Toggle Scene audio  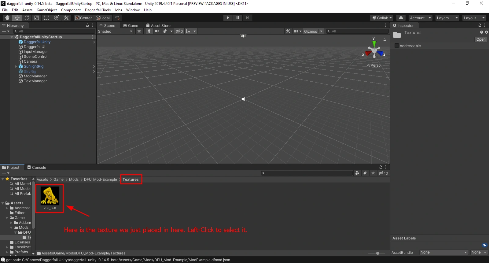pyautogui.click(x=157, y=31)
